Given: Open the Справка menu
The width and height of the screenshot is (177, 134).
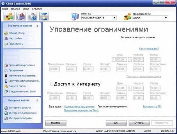Looking at the screenshot, I should click(37, 9).
